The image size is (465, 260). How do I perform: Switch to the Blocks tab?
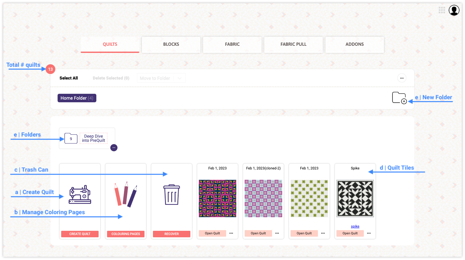point(171,44)
